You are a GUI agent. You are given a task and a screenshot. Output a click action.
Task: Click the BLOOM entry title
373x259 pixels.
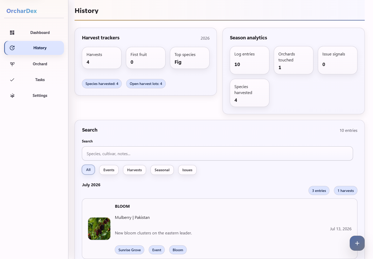click(122, 206)
